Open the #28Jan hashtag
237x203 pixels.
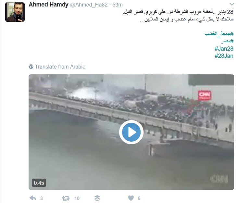(x=224, y=56)
